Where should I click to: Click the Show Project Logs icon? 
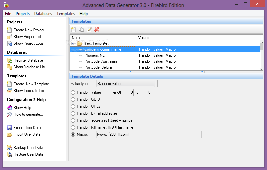pos(10,43)
